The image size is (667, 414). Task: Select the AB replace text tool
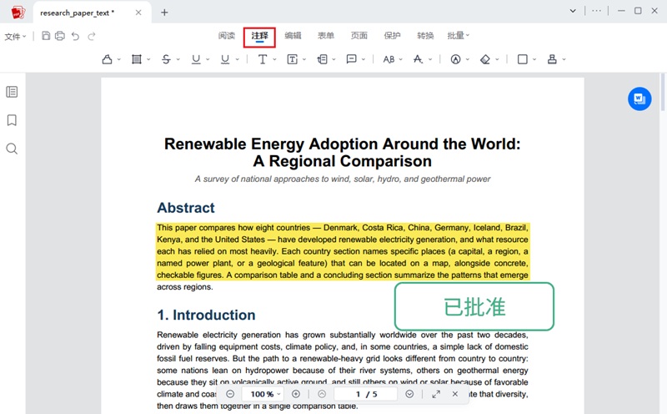click(389, 59)
